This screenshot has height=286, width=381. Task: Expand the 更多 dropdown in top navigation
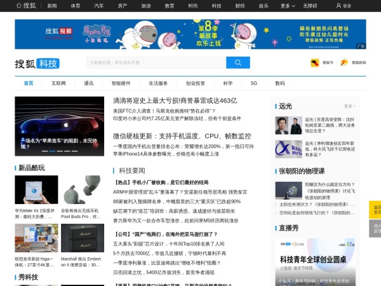[288, 6]
